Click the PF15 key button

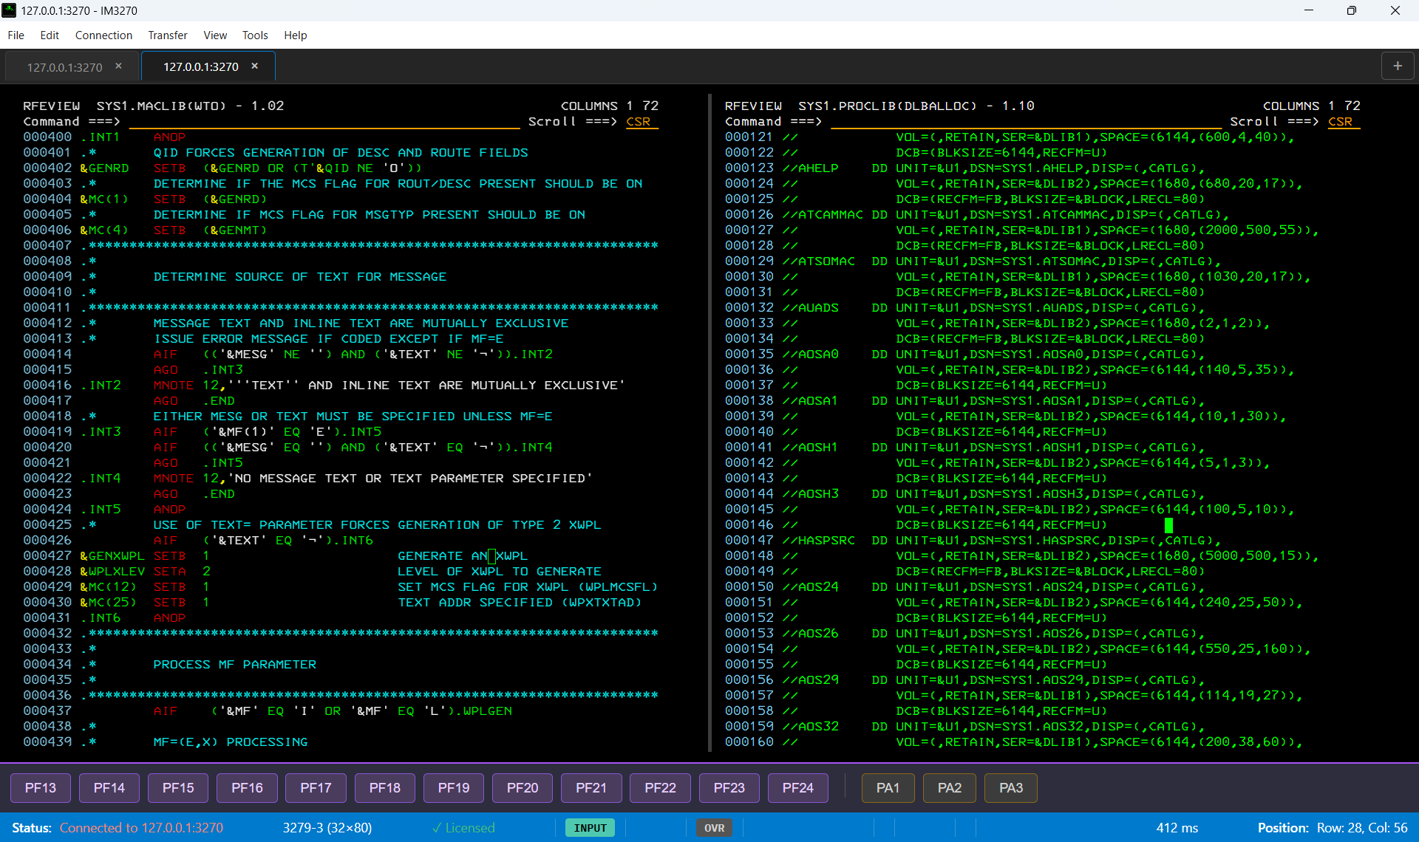(x=178, y=788)
